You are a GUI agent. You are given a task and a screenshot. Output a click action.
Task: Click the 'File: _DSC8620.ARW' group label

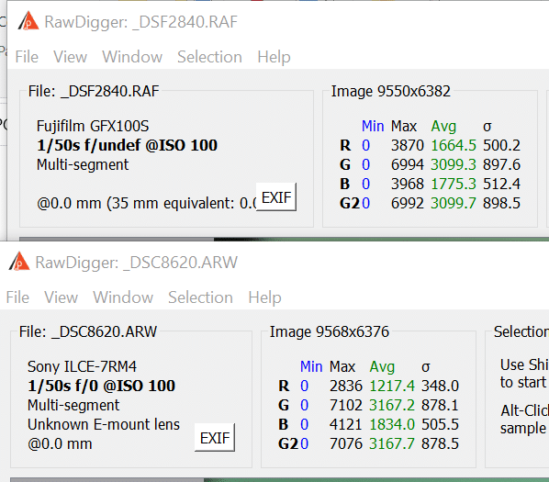pyautogui.click(x=88, y=331)
